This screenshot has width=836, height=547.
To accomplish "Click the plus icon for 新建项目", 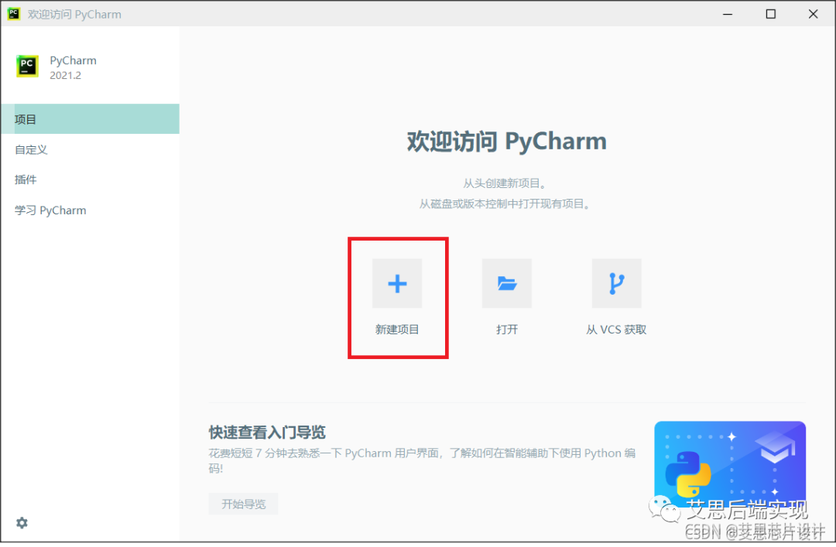I will pos(397,284).
